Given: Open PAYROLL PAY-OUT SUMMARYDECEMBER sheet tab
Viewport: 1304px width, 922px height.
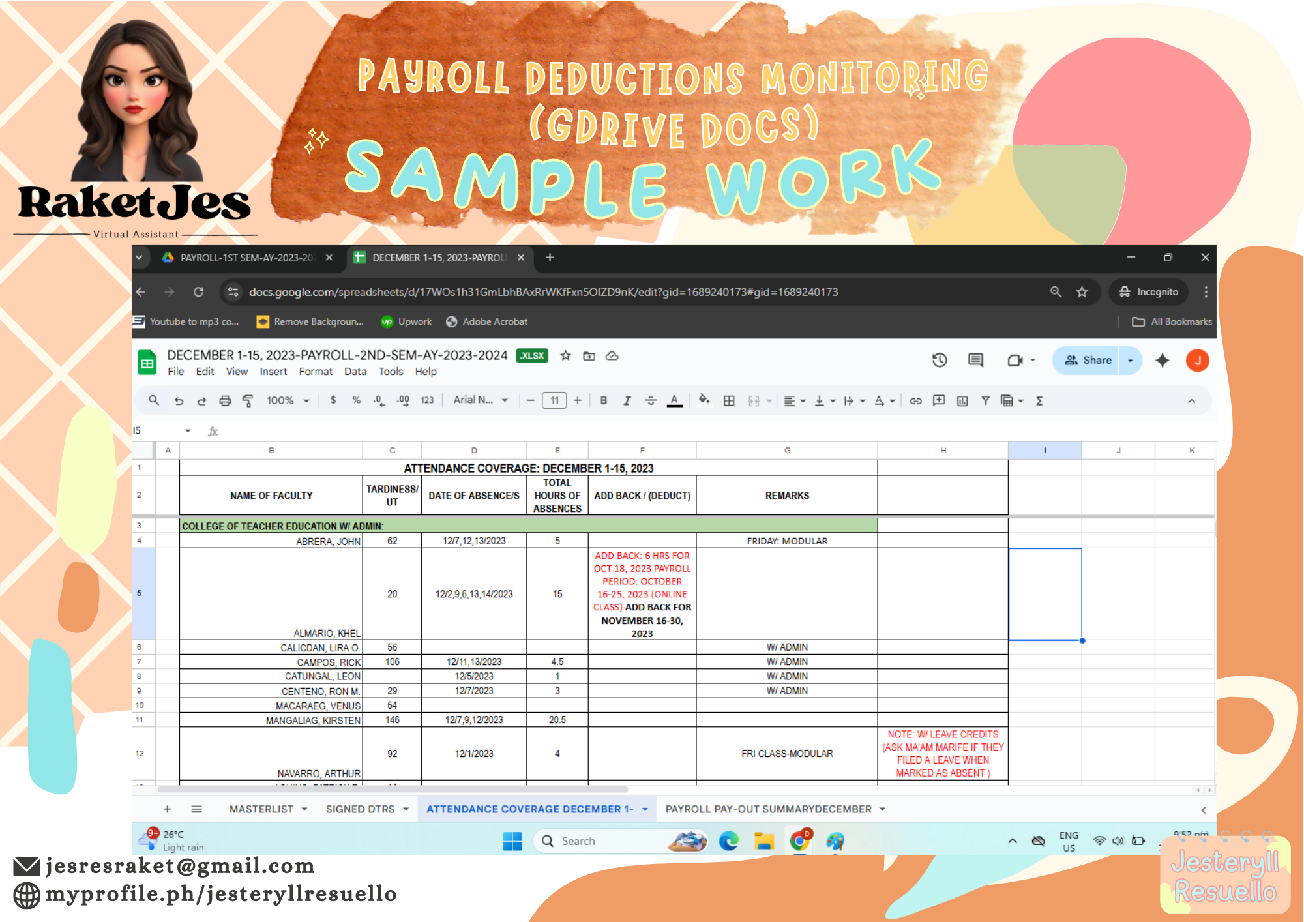Looking at the screenshot, I should [x=768, y=809].
